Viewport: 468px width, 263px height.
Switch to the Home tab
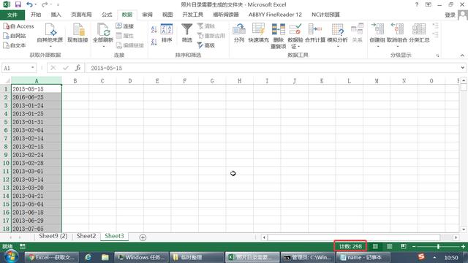(36, 15)
